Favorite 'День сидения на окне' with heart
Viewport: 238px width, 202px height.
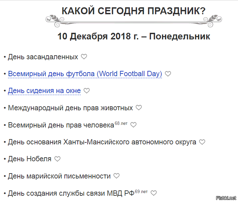click(x=87, y=91)
